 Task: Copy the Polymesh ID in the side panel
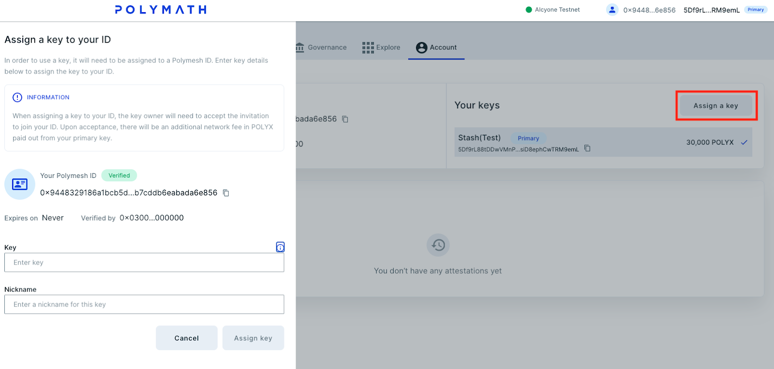point(226,193)
